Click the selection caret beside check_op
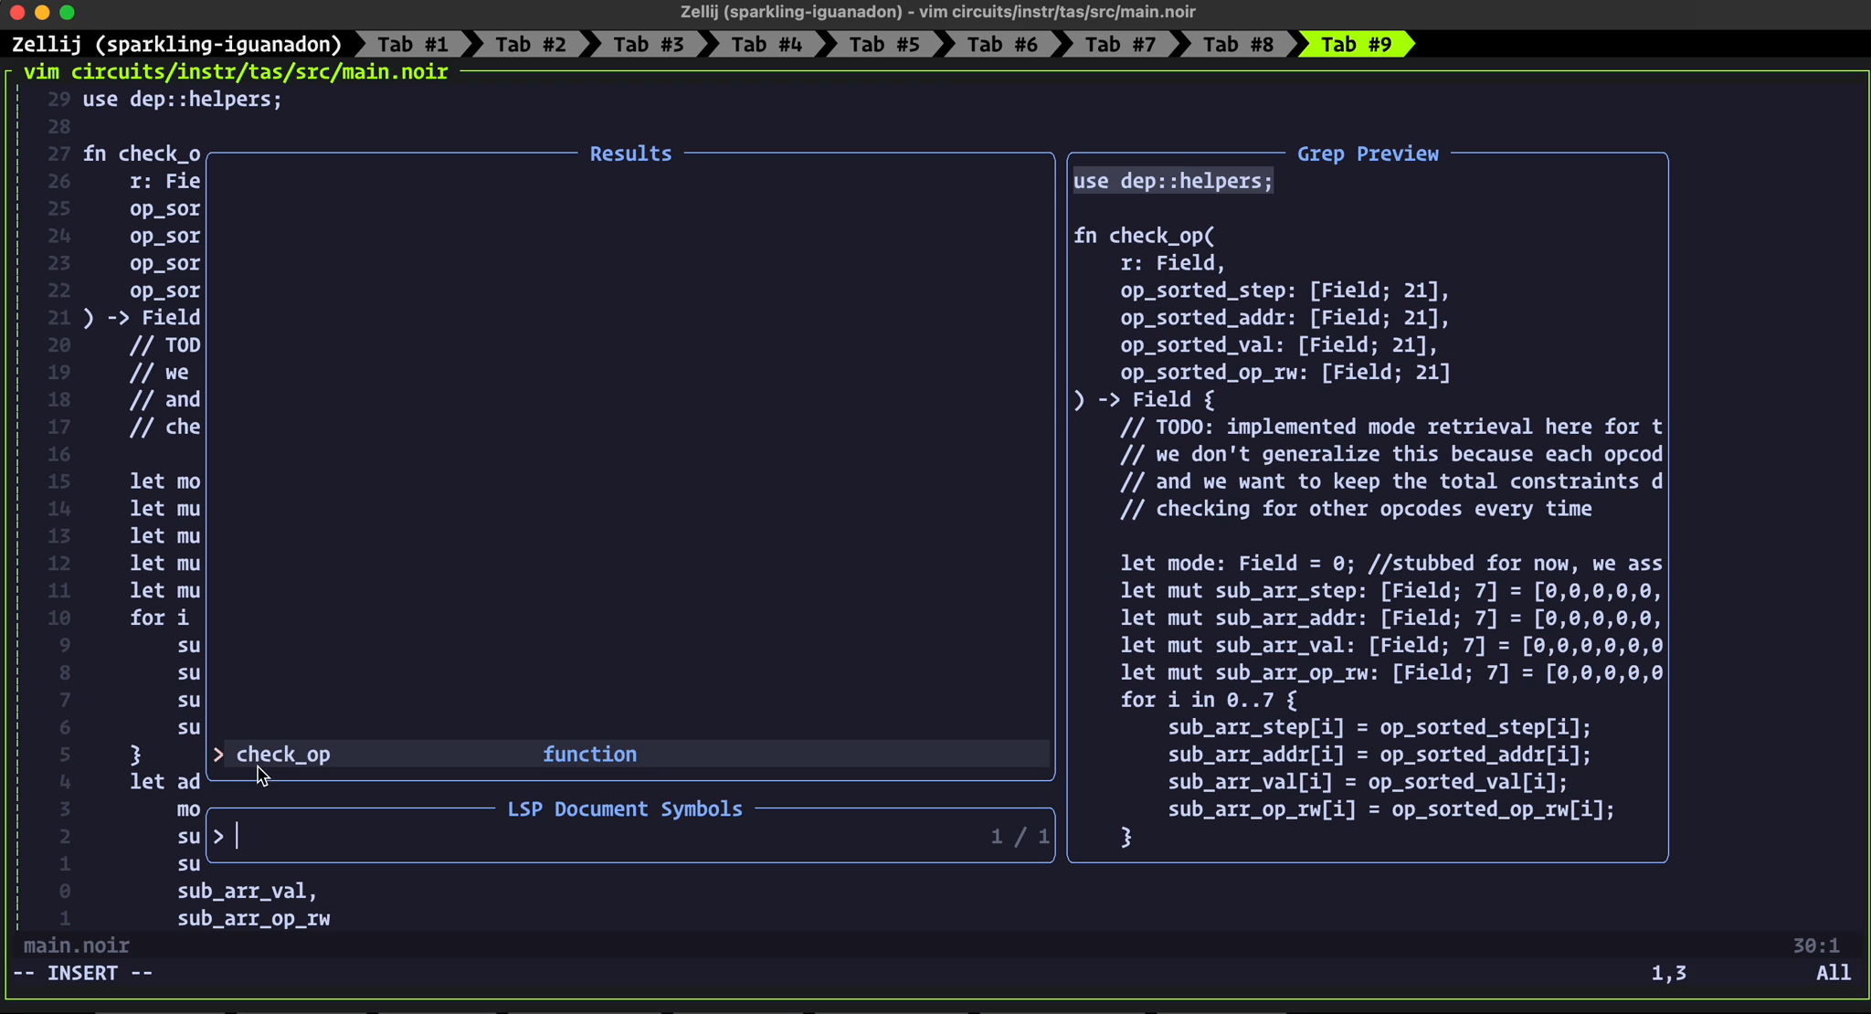Image resolution: width=1871 pixels, height=1014 pixels. (218, 755)
